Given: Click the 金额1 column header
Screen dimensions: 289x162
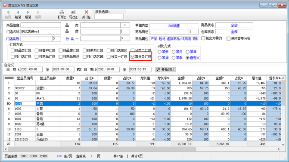Looking at the screenshot, I should tap(182, 78).
